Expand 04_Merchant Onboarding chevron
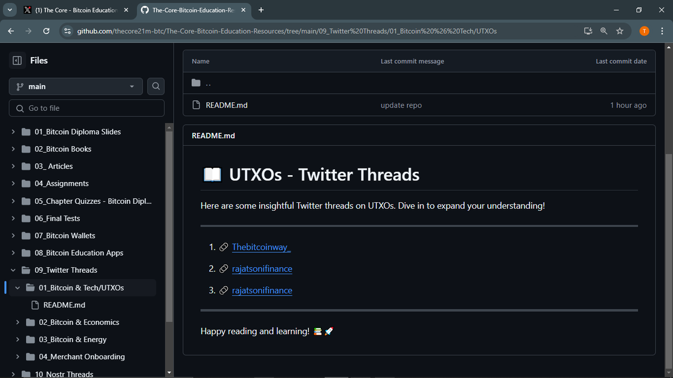673x378 pixels. point(17,357)
